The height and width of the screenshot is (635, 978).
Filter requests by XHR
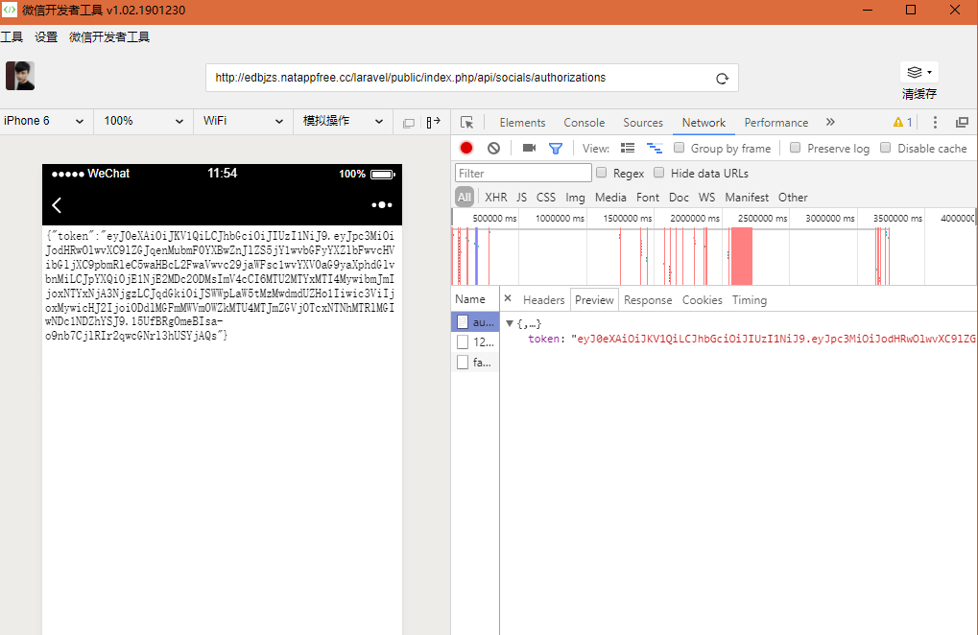click(x=496, y=197)
